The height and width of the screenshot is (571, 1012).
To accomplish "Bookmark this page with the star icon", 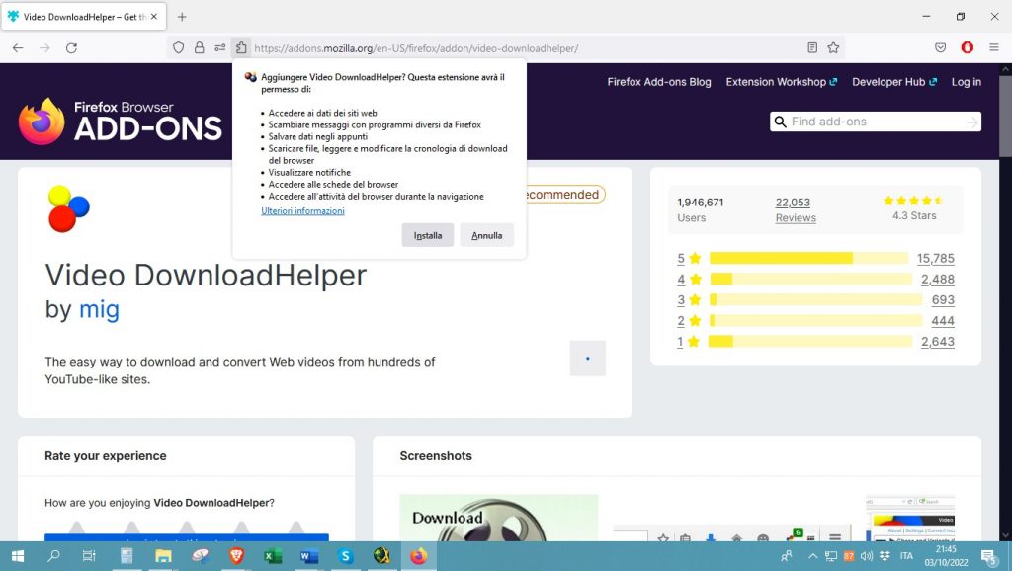I will click(833, 47).
